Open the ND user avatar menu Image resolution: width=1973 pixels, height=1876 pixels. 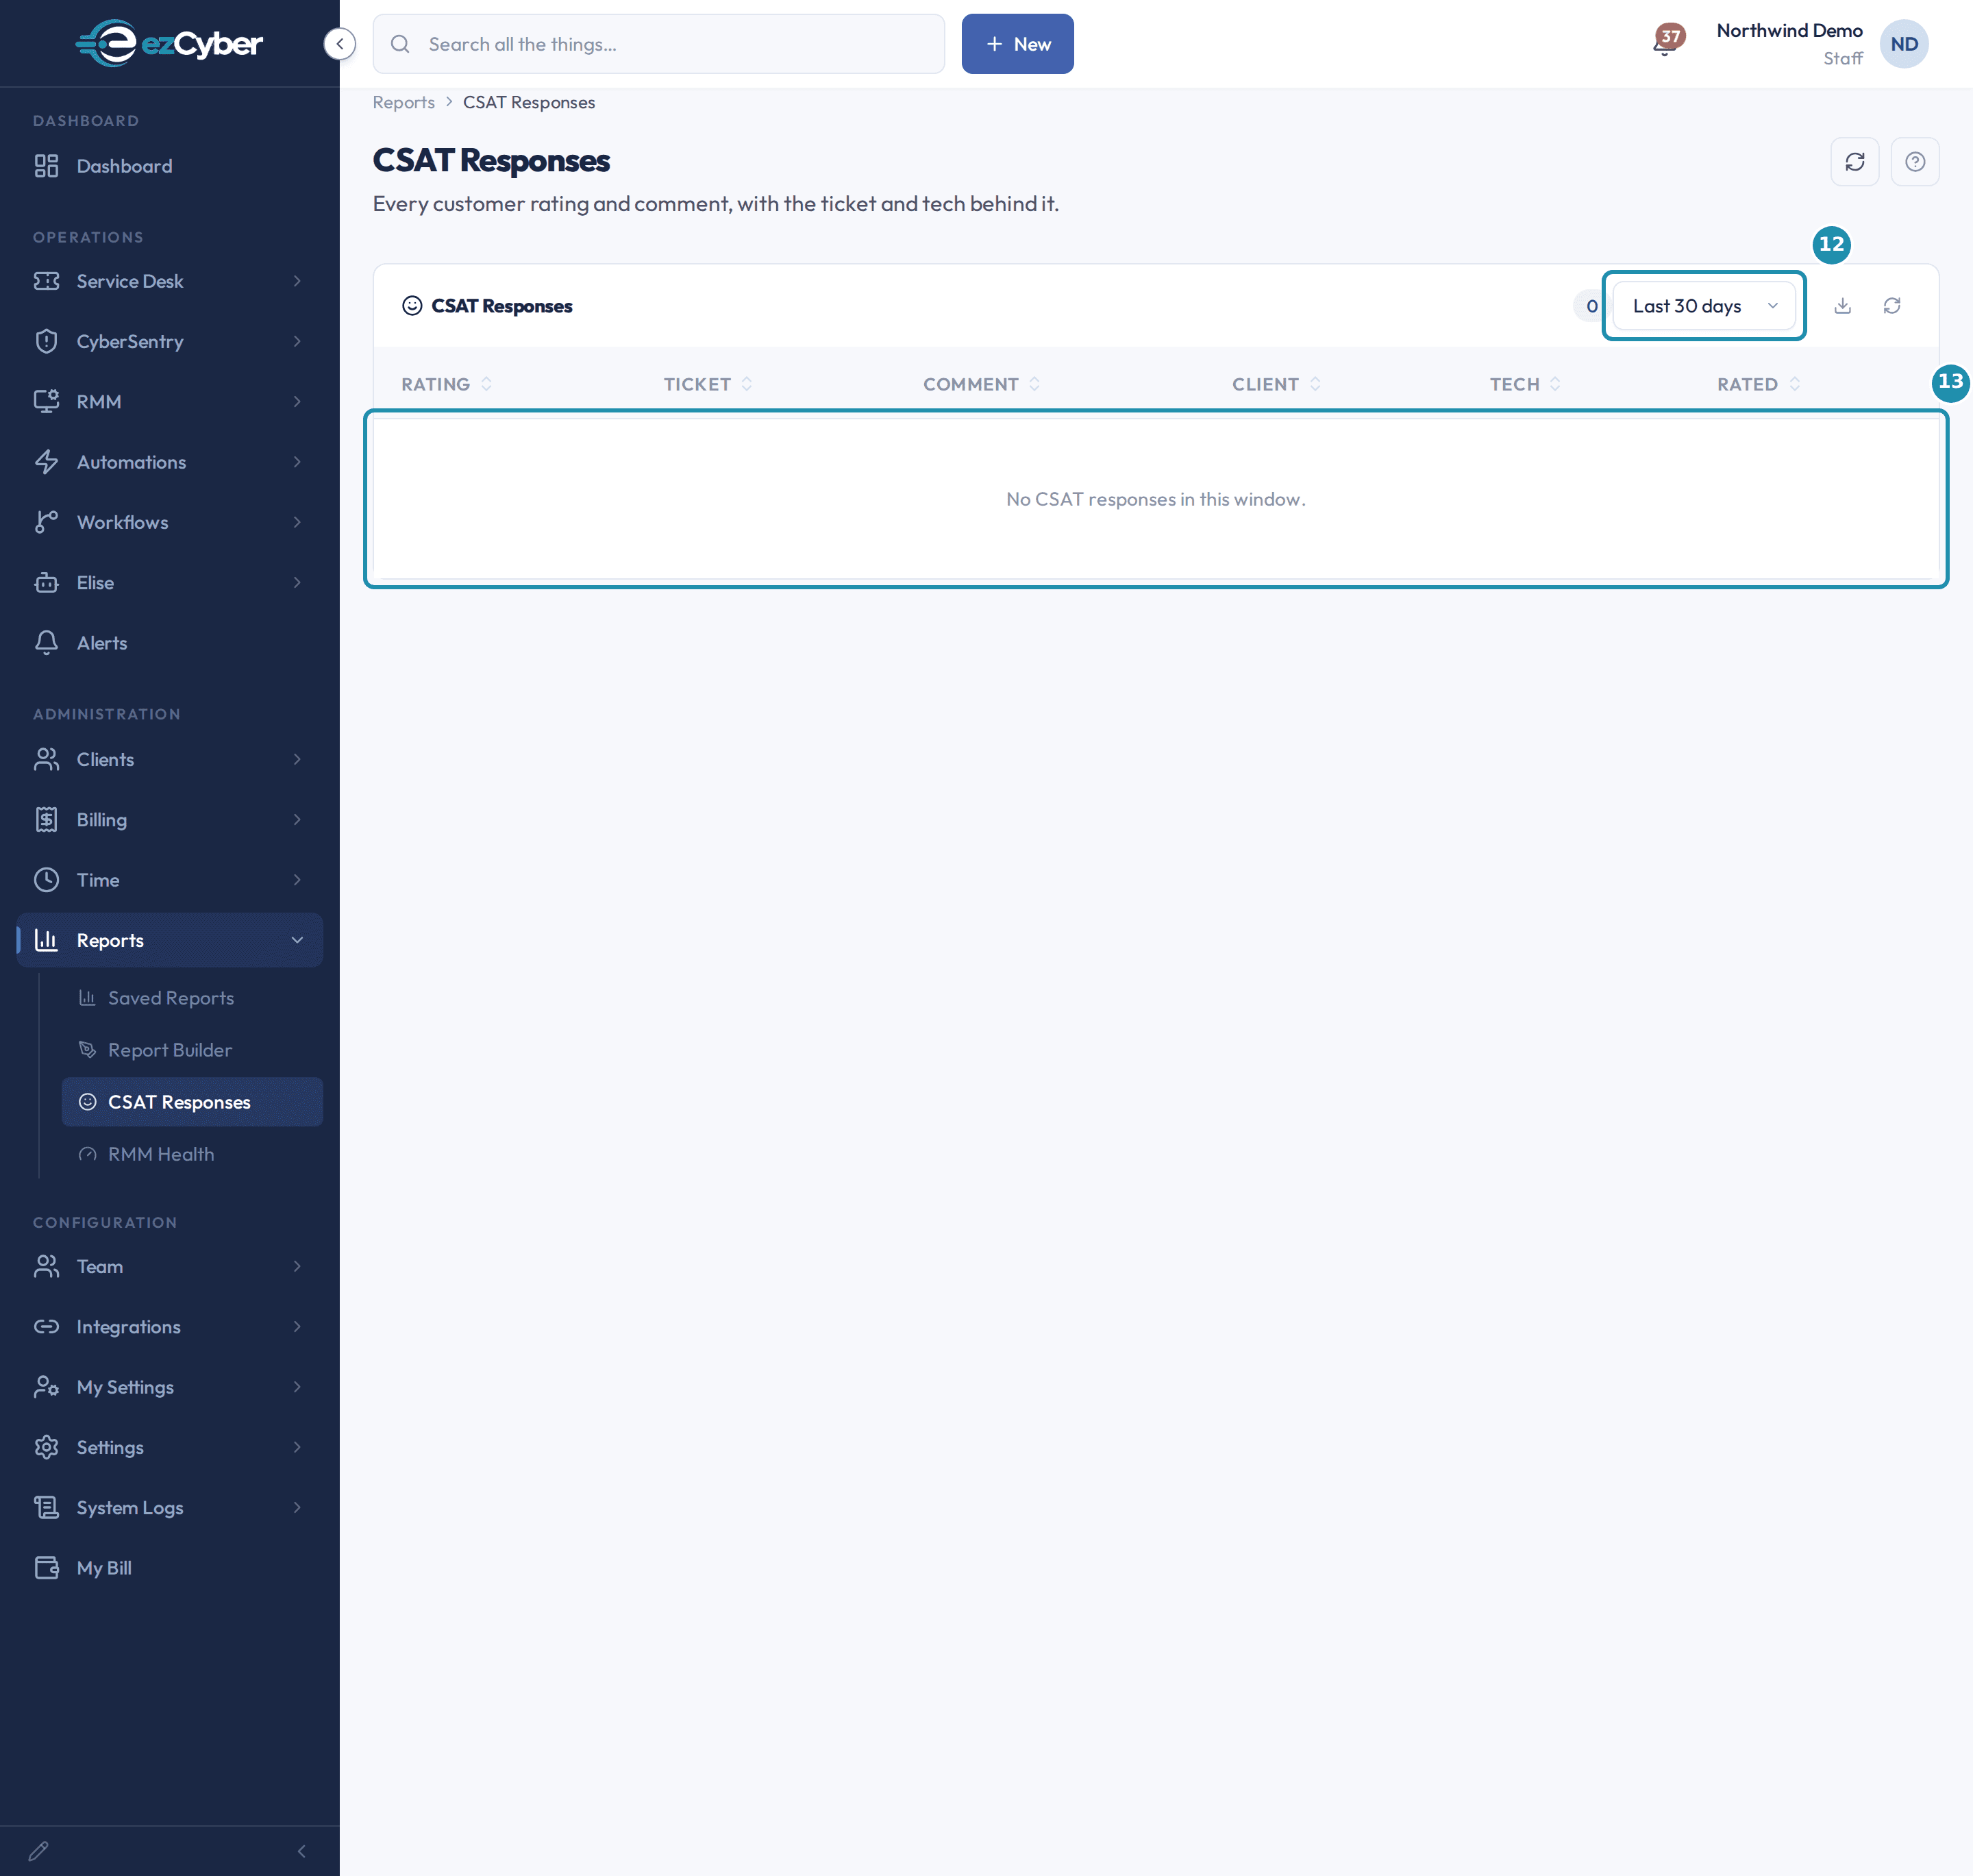click(1904, 44)
